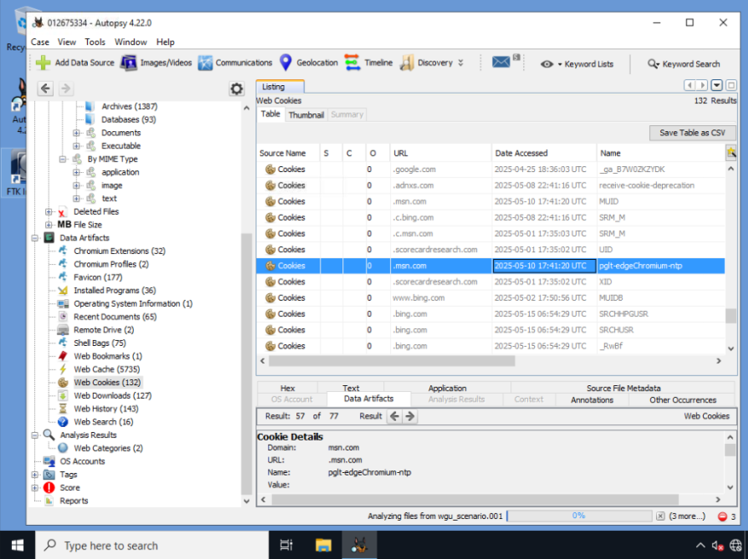The width and height of the screenshot is (748, 559).
Task: Open the Listing tab list dropdown arrow
Action: coord(716,85)
